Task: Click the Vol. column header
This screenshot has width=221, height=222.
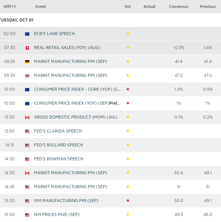Action: (x=128, y=6)
